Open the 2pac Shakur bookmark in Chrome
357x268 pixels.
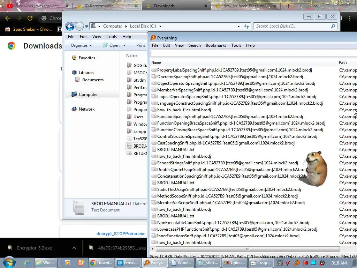pos(29,29)
